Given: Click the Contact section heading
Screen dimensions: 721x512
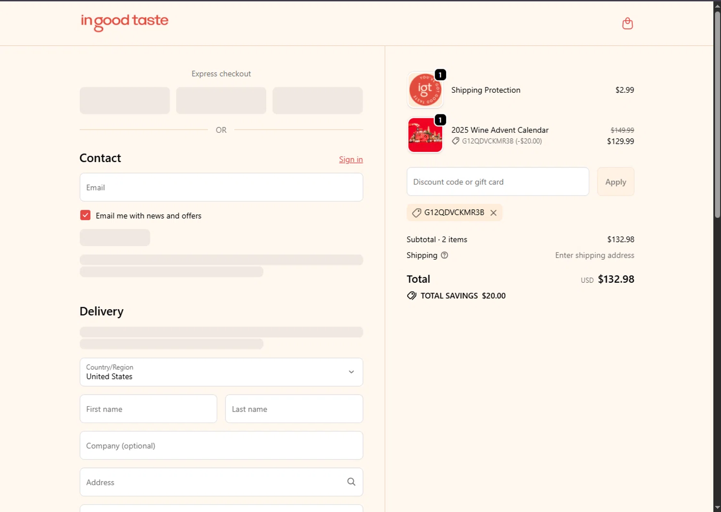Looking at the screenshot, I should pyautogui.click(x=100, y=158).
